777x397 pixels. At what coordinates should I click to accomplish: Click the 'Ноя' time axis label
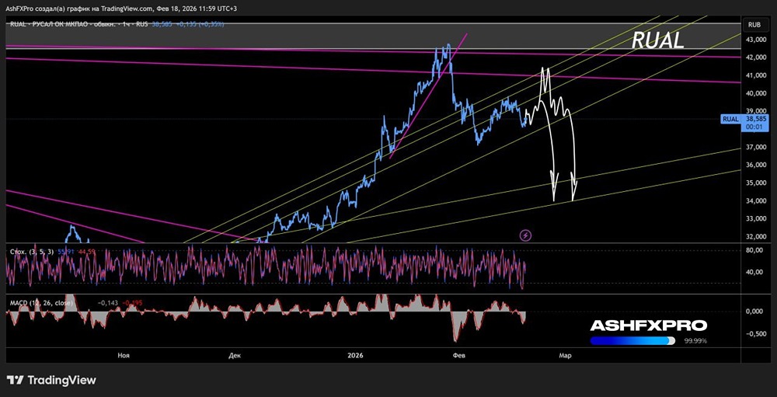[124, 355]
